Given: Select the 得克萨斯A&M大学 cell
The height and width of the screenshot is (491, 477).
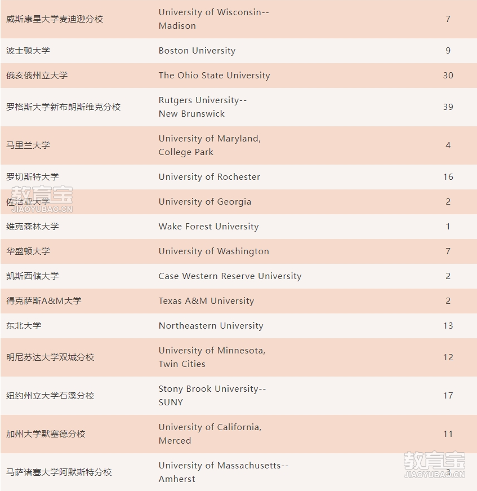Looking at the screenshot, I should pos(43,300).
